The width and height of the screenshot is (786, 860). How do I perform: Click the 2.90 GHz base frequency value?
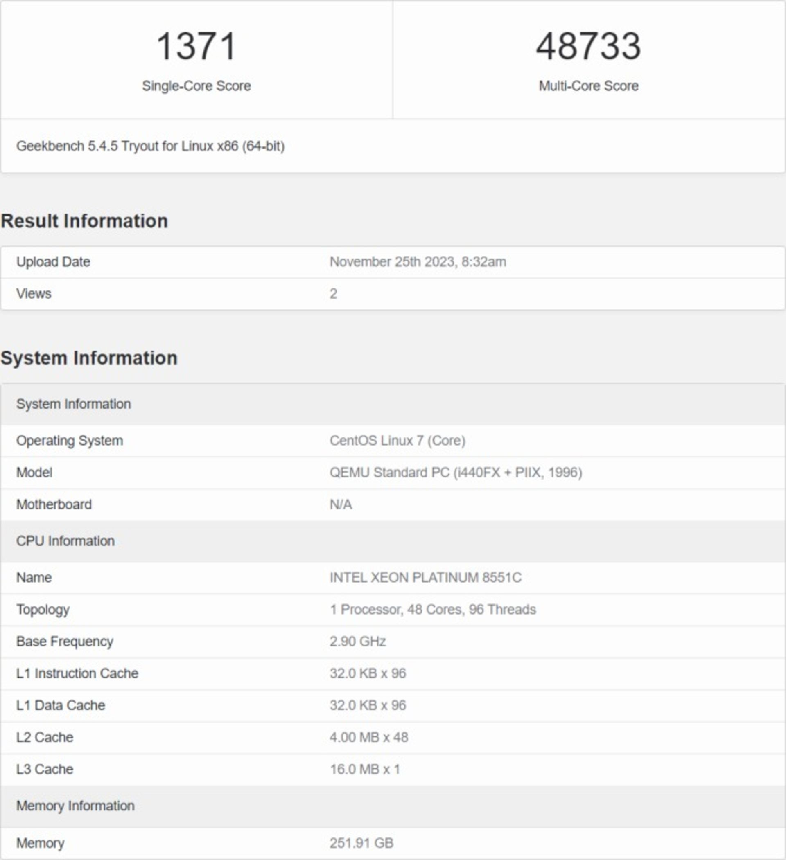pos(357,641)
